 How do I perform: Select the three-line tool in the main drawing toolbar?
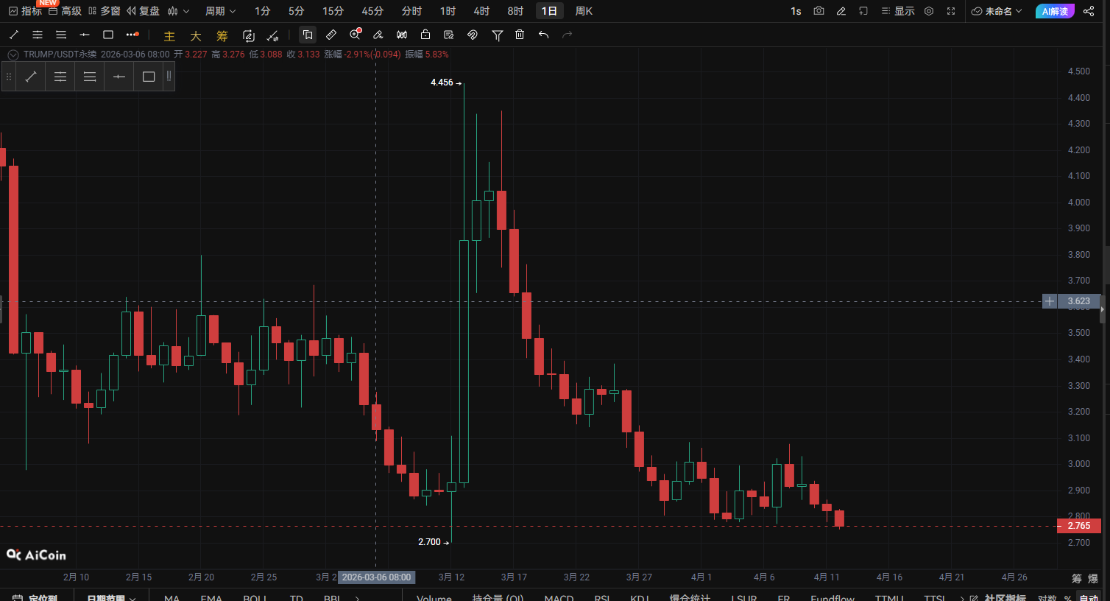[x=61, y=35]
